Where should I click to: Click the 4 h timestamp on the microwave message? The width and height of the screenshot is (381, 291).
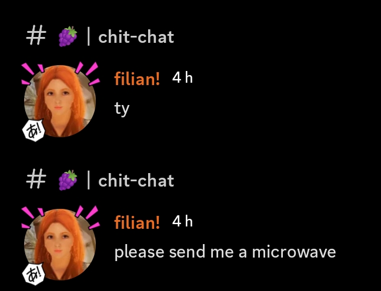click(x=182, y=222)
